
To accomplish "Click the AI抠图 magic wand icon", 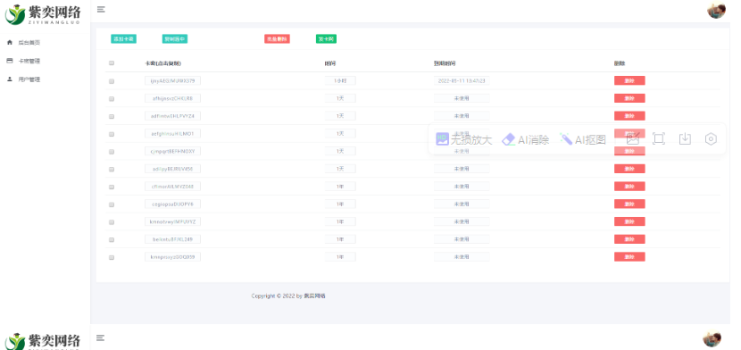I will coord(566,139).
